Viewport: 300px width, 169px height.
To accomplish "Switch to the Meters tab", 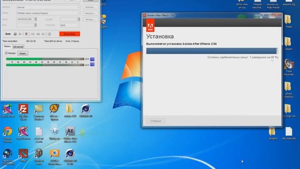I will (7, 46).
